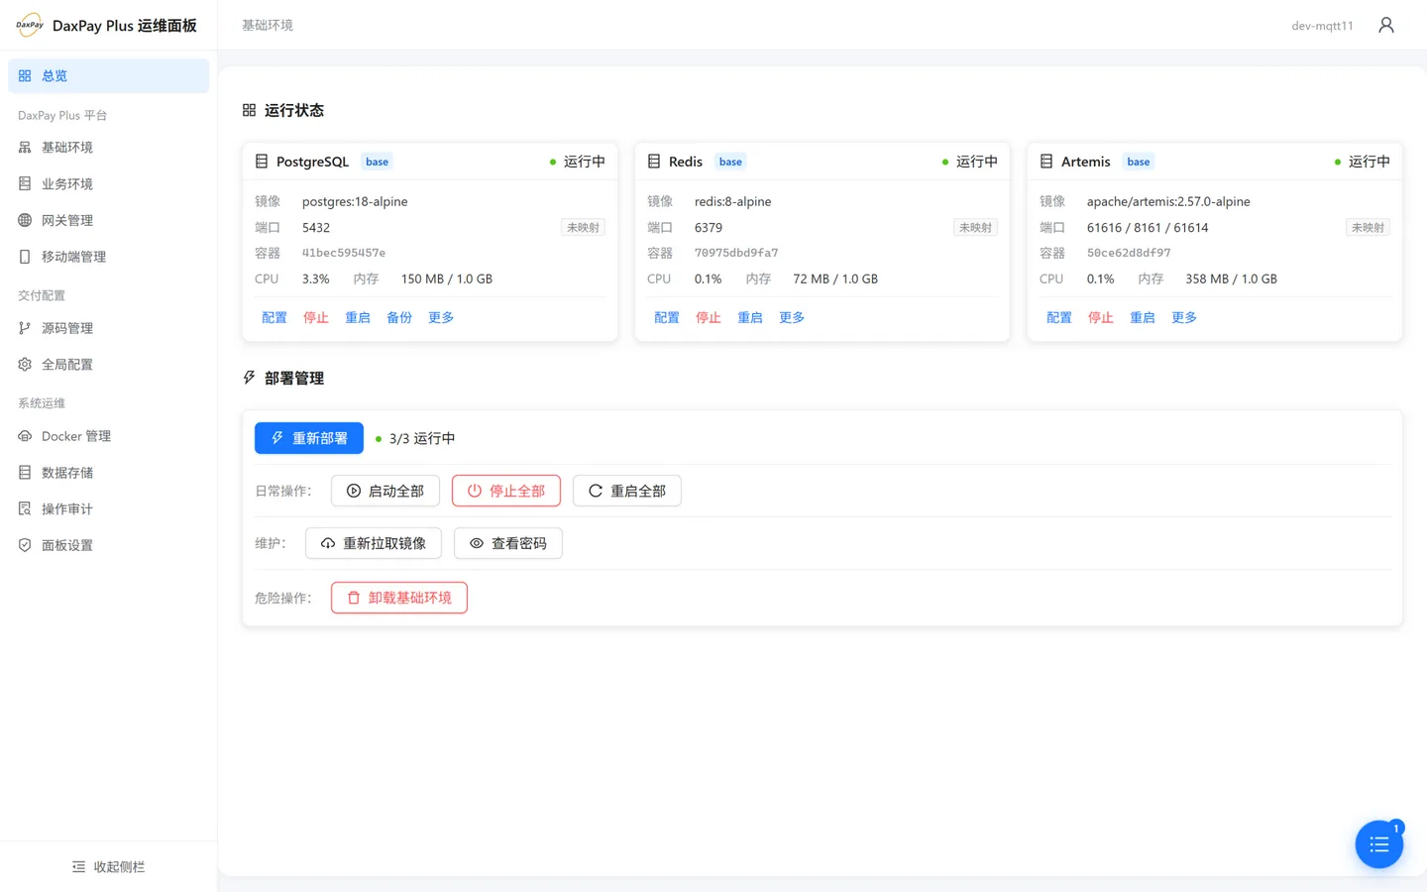Click 查看密码 eye button
Image resolution: width=1427 pixels, height=892 pixels.
pos(507,543)
